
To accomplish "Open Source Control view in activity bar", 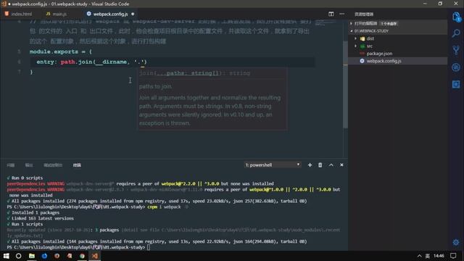I will 456,50.
